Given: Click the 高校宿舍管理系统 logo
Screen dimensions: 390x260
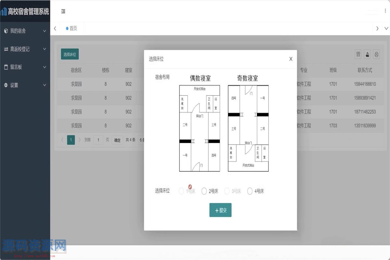Looking at the screenshot, I should [x=25, y=12].
